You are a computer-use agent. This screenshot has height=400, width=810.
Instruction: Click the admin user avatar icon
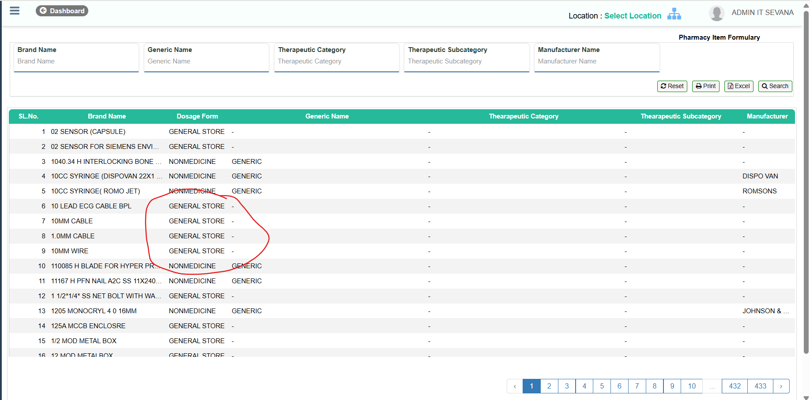tap(716, 13)
